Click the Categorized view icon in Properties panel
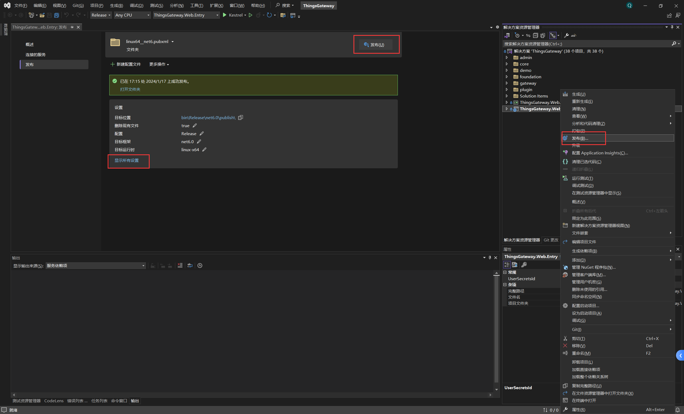Image resolution: width=684 pixels, height=414 pixels. (507, 265)
